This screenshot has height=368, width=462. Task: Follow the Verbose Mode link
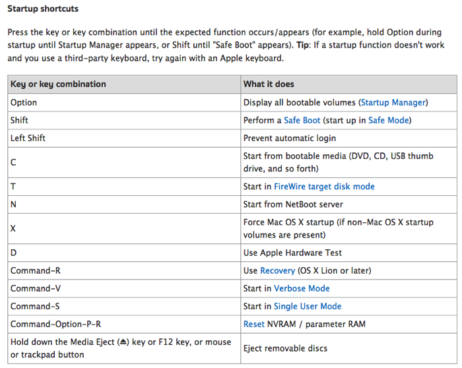(302, 288)
